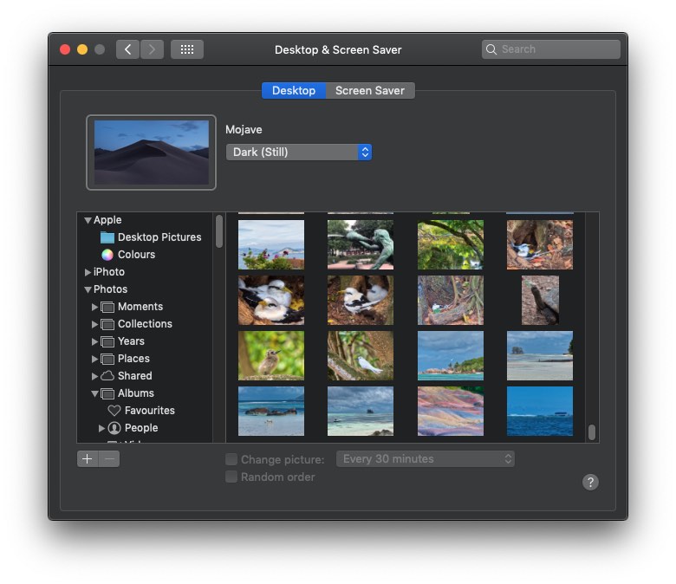Open the Every 30 minutes dropdown
This screenshot has width=676, height=584.
tap(425, 459)
